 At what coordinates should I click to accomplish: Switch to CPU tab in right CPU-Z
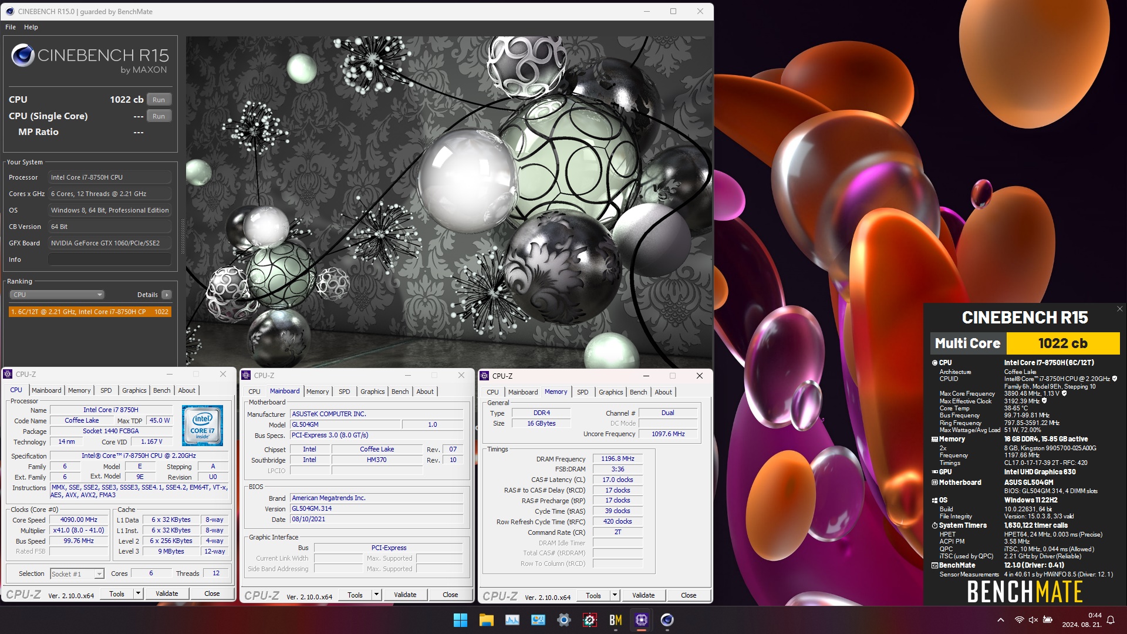(x=492, y=392)
